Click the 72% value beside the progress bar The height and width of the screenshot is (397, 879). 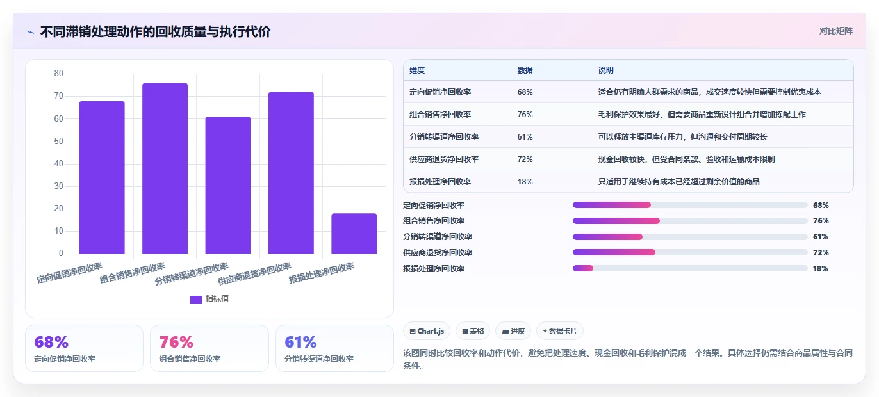pyautogui.click(x=821, y=253)
